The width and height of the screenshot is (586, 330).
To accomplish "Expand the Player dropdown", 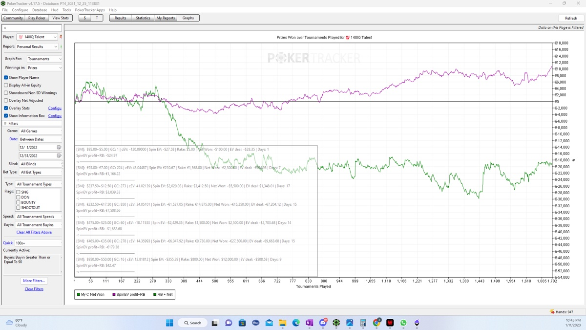I will point(55,37).
